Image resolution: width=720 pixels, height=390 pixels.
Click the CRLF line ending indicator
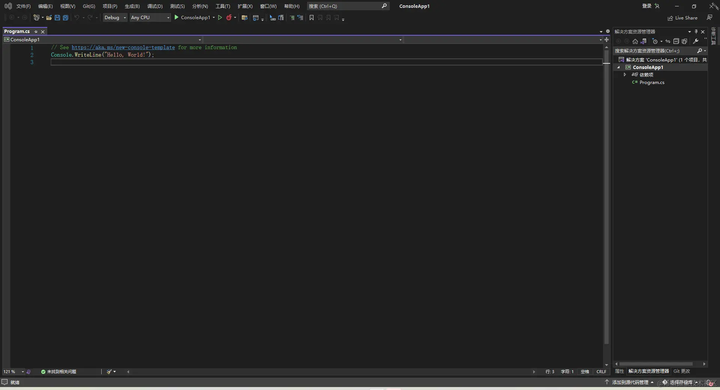[x=601, y=372]
